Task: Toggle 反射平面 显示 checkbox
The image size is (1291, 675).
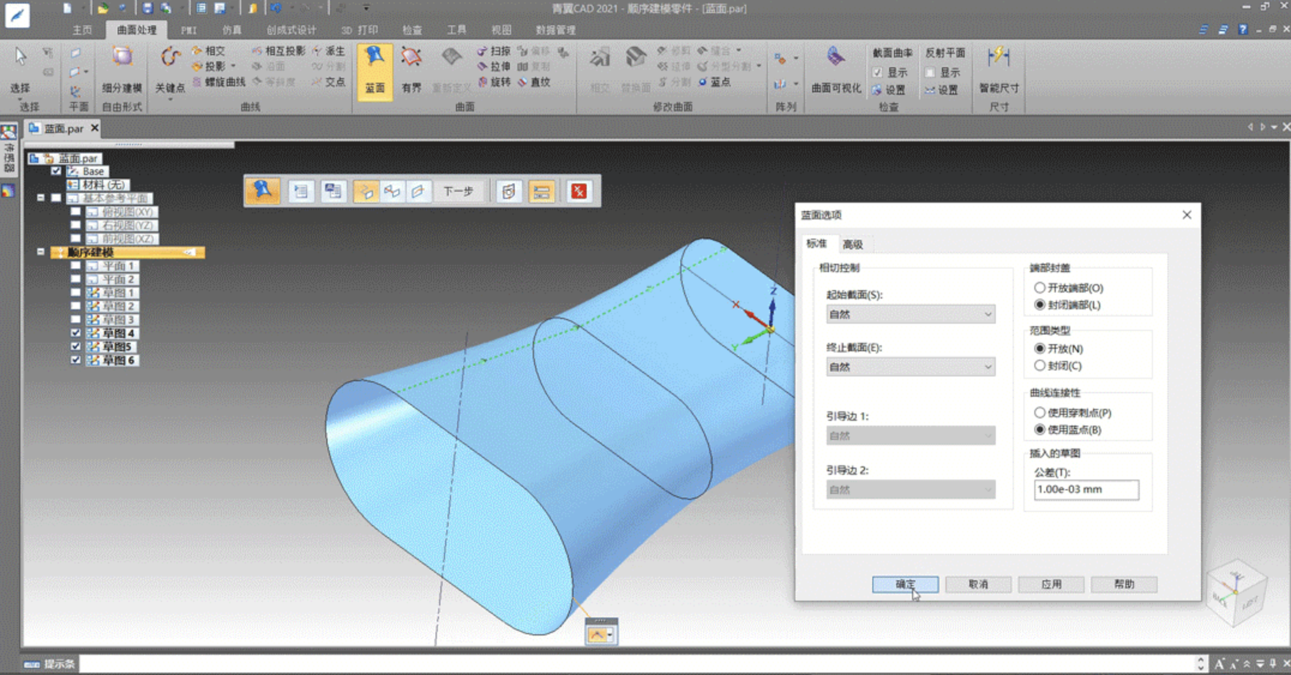Action: [x=930, y=73]
